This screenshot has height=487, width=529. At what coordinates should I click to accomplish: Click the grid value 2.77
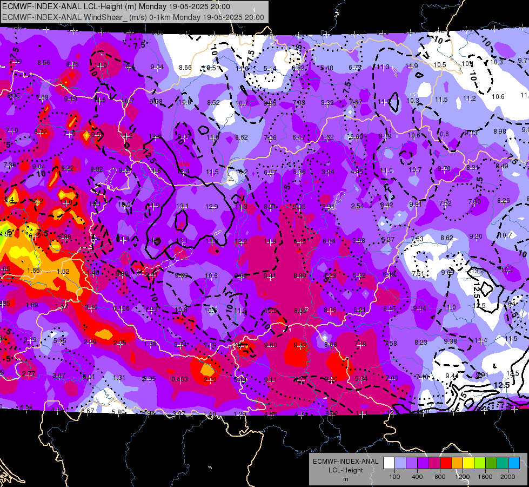point(29,374)
